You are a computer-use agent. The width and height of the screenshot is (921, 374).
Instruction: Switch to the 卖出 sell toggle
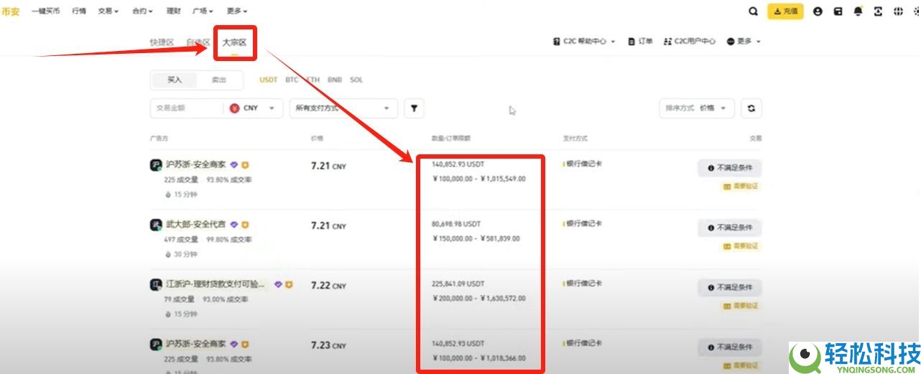coord(218,80)
